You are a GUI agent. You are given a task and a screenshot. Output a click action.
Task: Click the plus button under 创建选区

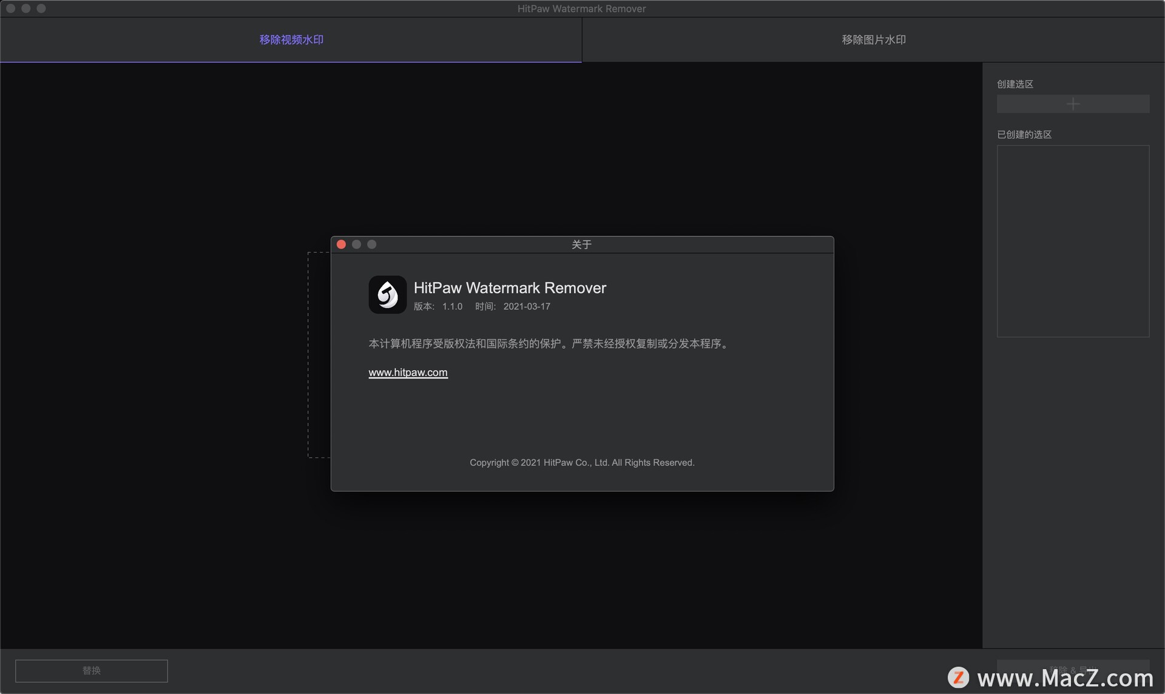point(1073,104)
